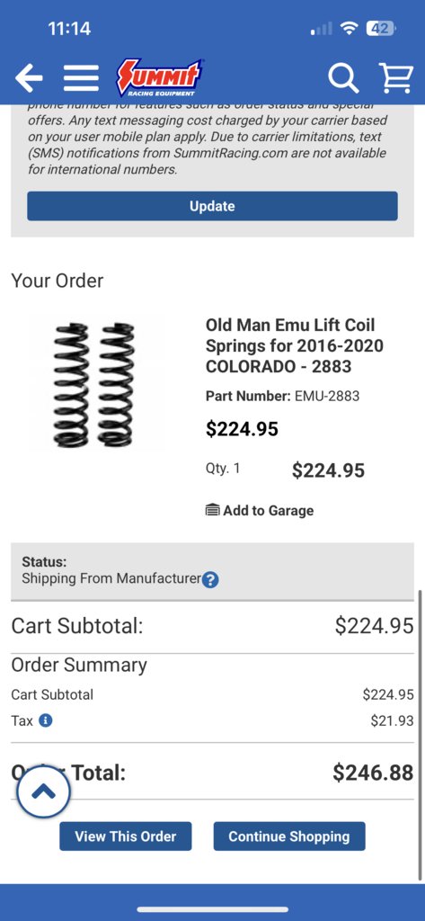The image size is (425, 921).
Task: Click Continue Shopping button
Action: click(x=288, y=836)
